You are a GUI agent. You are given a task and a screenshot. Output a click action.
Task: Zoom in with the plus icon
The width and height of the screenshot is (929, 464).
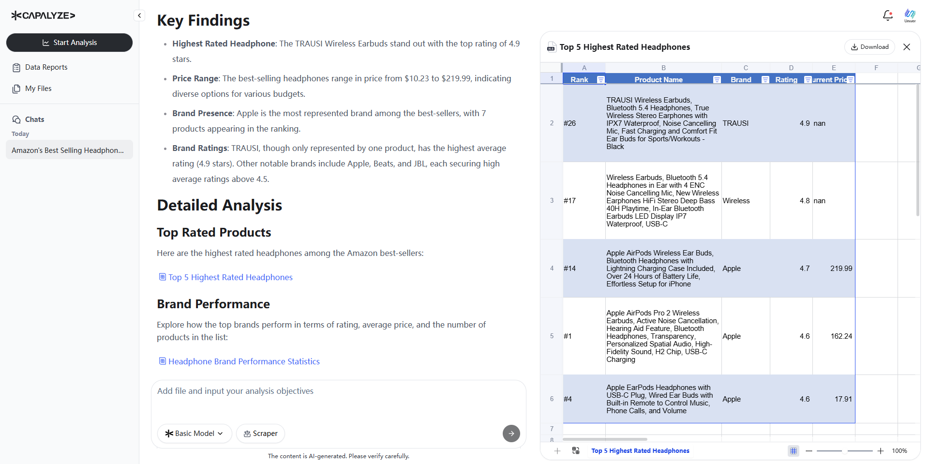click(x=881, y=451)
